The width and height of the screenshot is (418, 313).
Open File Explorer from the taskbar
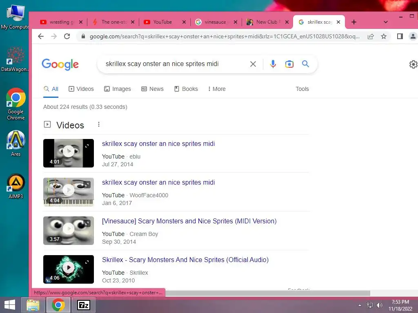pyautogui.click(x=33, y=305)
